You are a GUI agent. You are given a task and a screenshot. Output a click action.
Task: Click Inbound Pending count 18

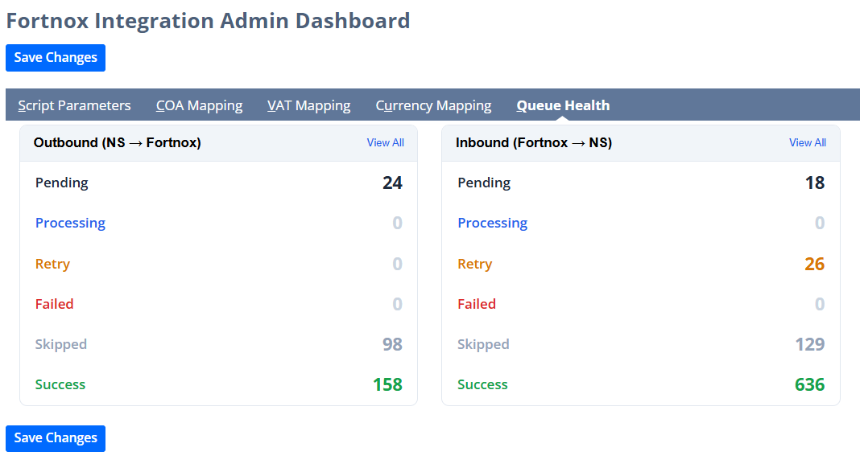(x=814, y=183)
